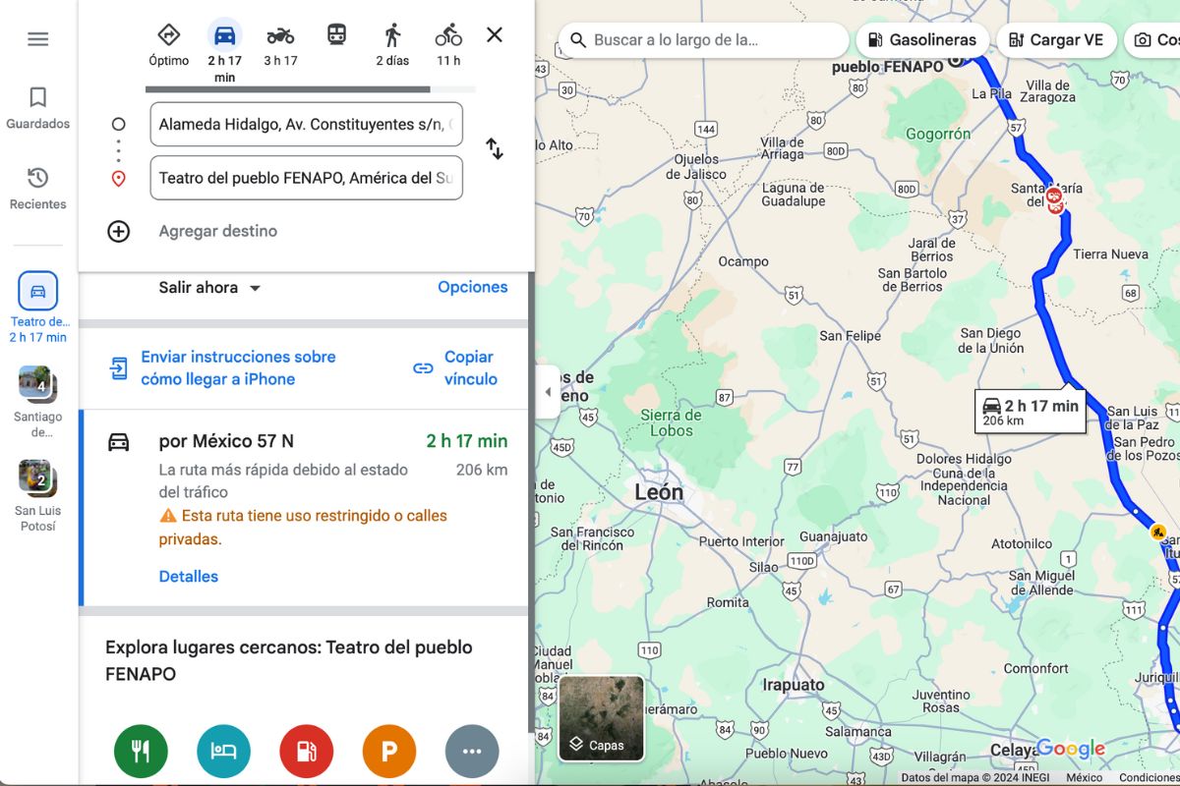This screenshot has width=1180, height=786.
Task: Click the Salamanca map label
Action: [858, 731]
